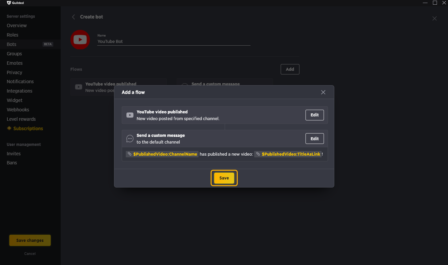
Task: Click the 'User management' sidebar heading
Action: 24,145
